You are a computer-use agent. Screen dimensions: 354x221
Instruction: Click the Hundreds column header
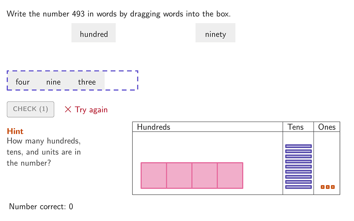tap(154, 127)
